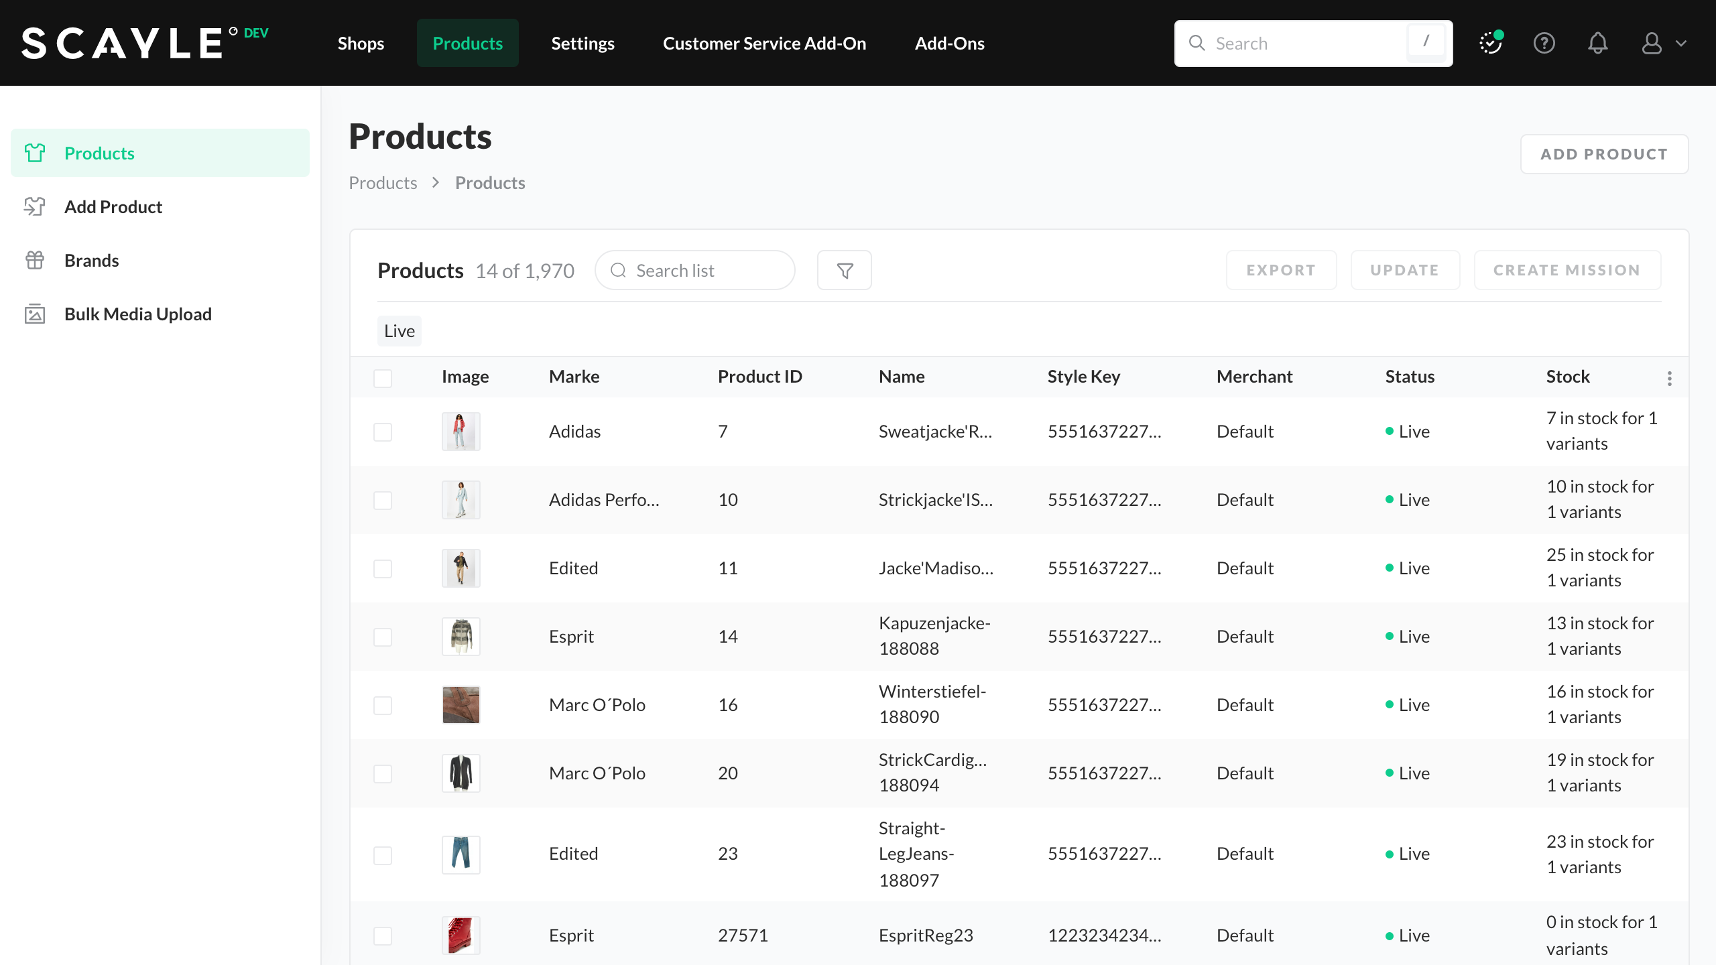Click the Brands gift icon
Viewport: 1716px width, 965px height.
(x=35, y=260)
